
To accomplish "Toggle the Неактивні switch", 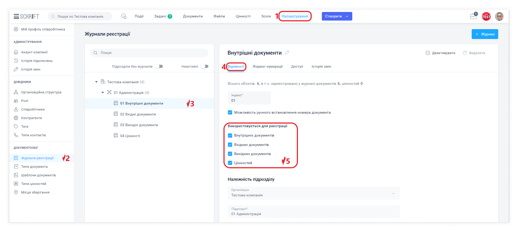I will [205, 67].
